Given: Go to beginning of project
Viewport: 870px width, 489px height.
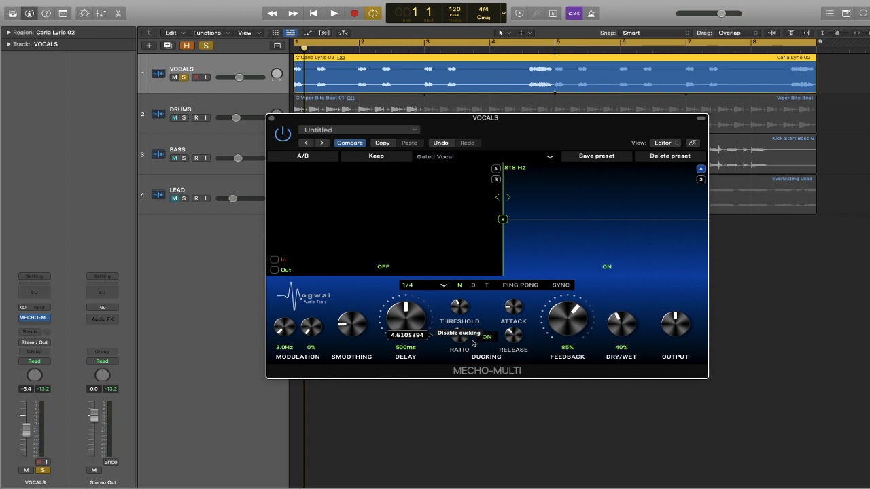Looking at the screenshot, I should [x=313, y=14].
